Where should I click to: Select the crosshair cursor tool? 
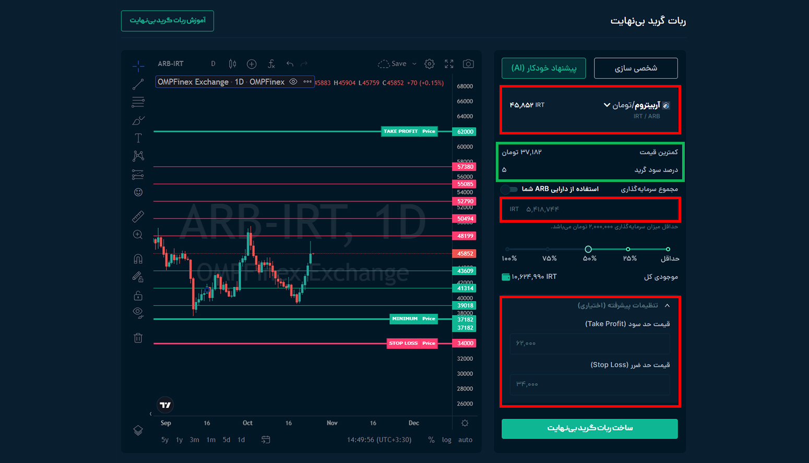[138, 65]
